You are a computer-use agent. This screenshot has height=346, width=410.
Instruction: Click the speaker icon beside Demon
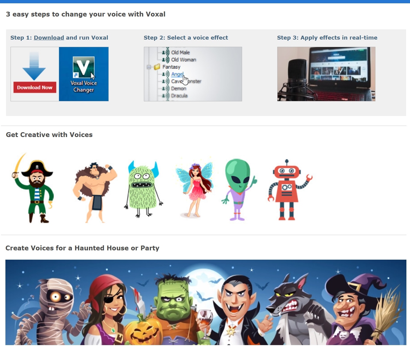click(166, 88)
